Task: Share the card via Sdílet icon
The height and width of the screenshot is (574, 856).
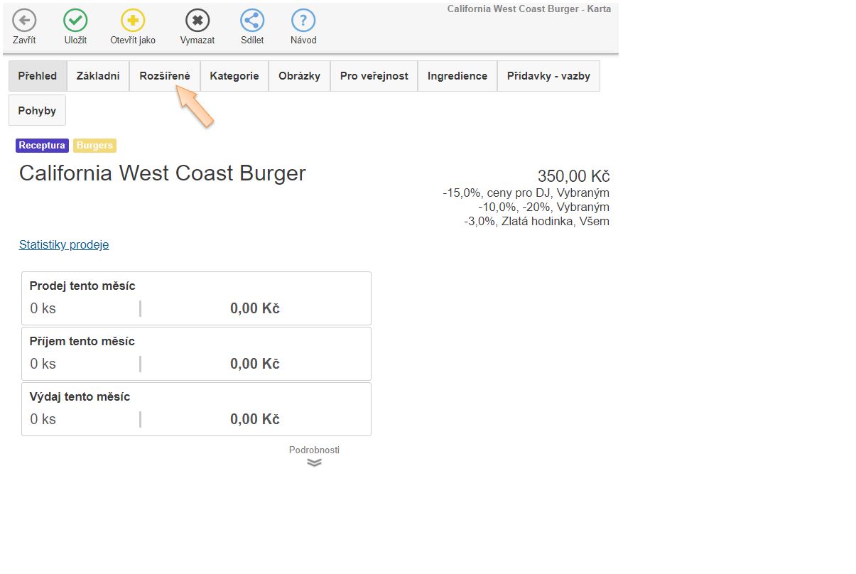Action: pos(252,21)
